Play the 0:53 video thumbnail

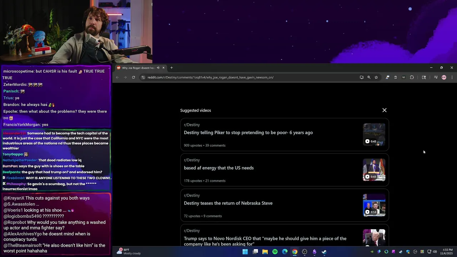click(x=374, y=205)
